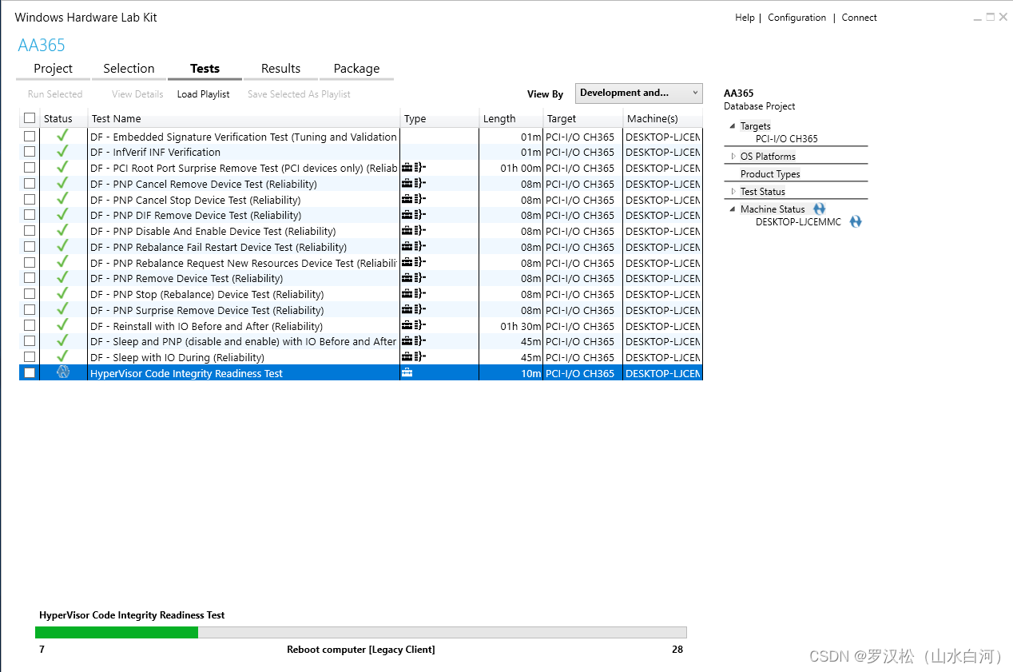Select PCI-I/O CH365 under Targets
Screen dimensions: 1013x672
[787, 139]
